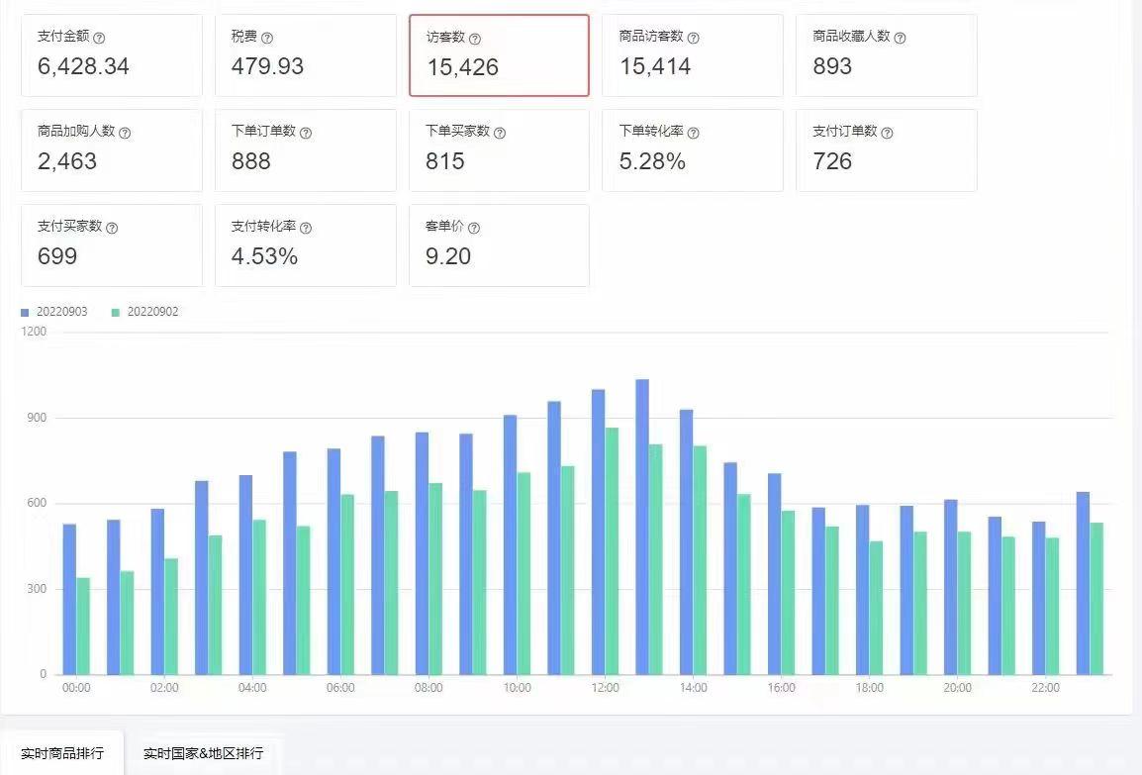Click help icon beside 下单转化率
This screenshot has width=1142, height=775.
click(x=694, y=133)
